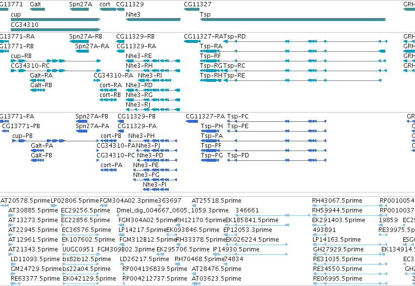
Task: Click protein label CG11327-PA
Action: 205,116
